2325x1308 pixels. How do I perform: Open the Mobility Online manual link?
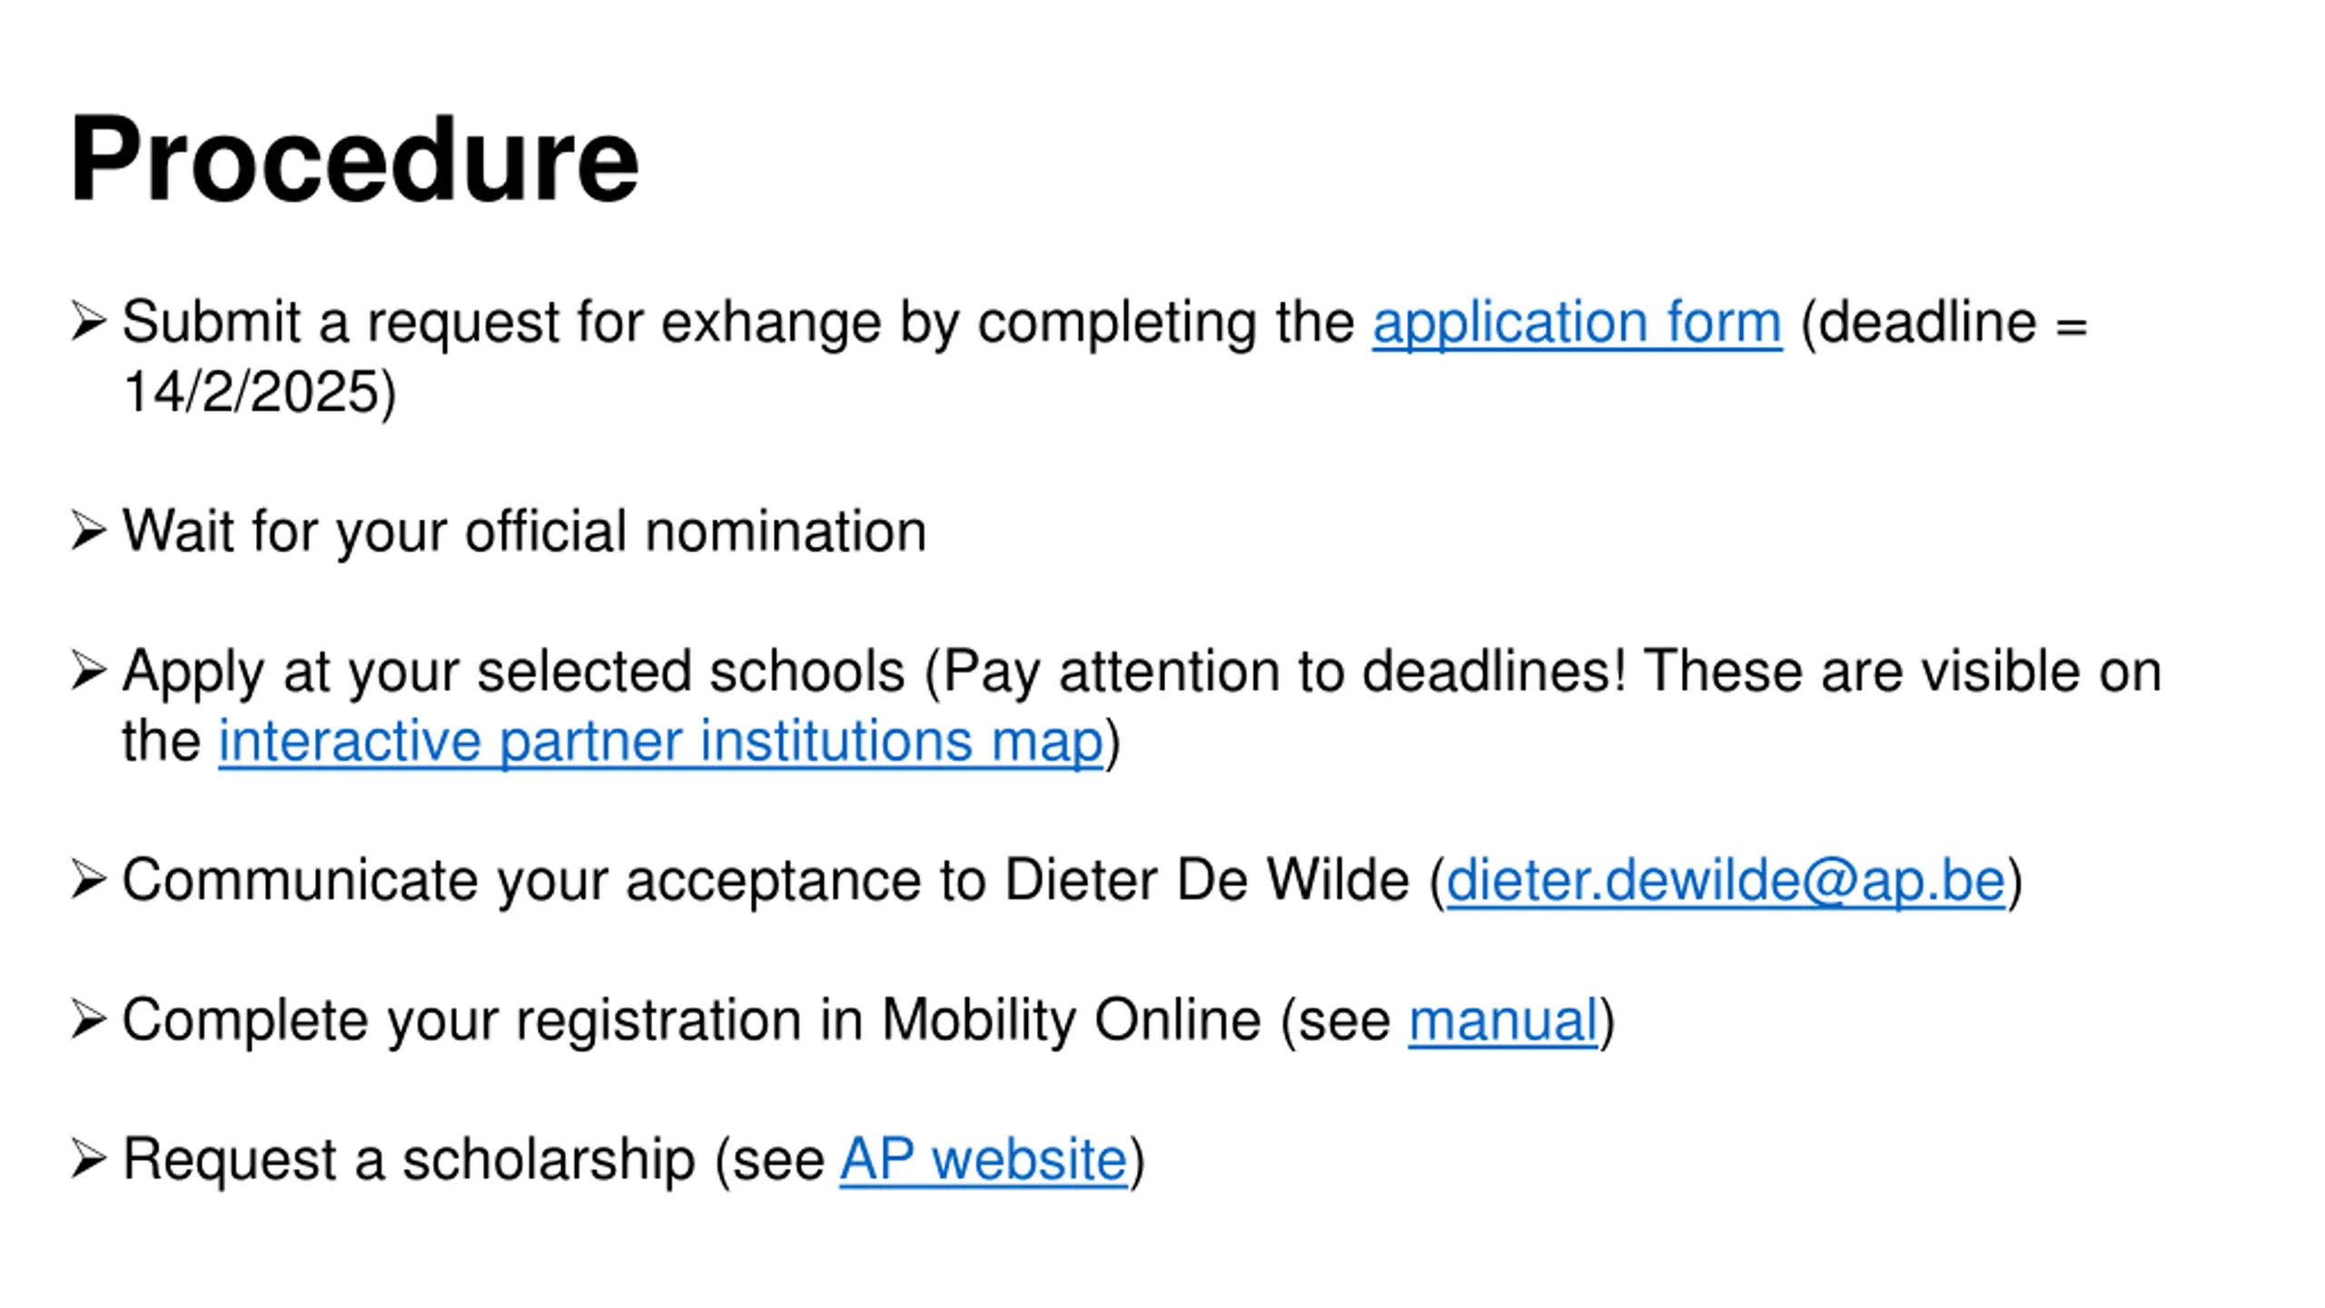coord(1503,1020)
